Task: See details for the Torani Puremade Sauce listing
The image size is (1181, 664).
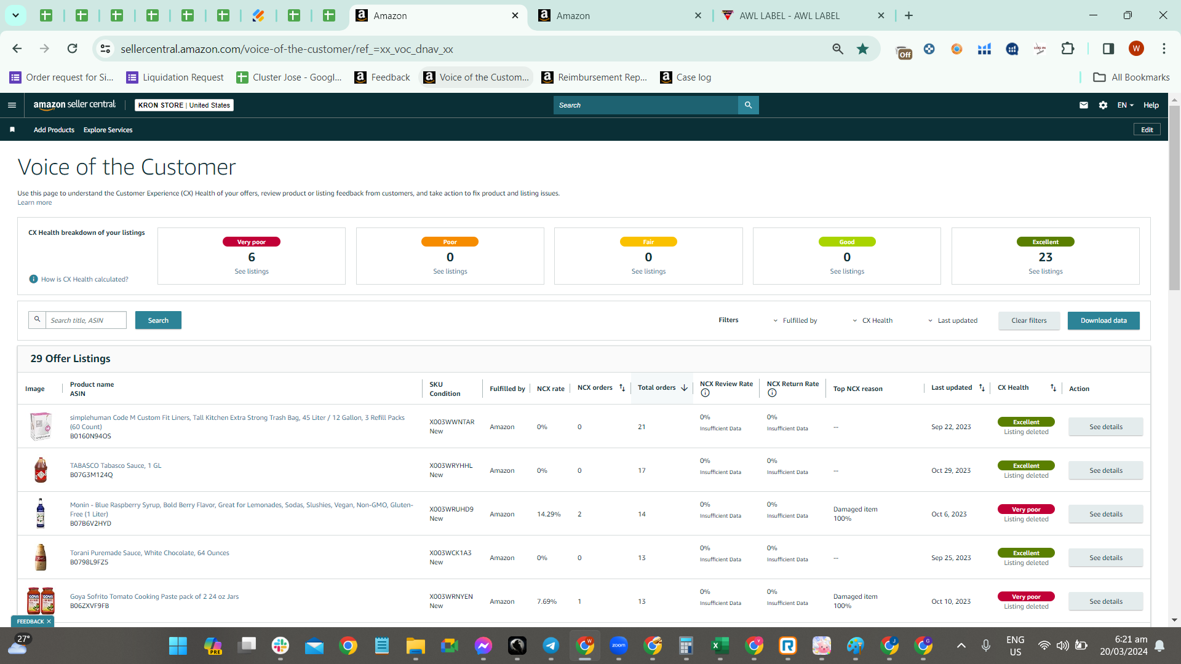Action: (x=1106, y=558)
